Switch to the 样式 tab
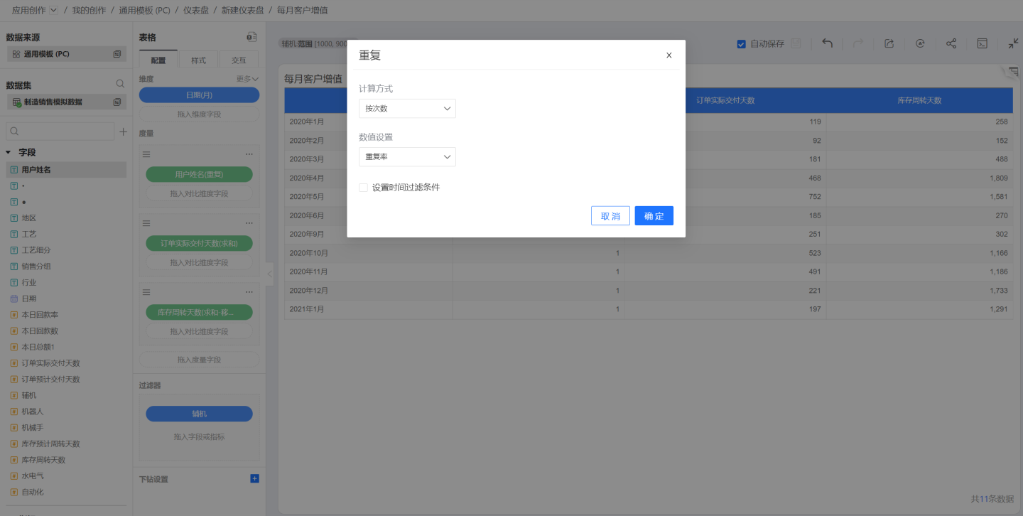The image size is (1023, 516). pos(198,60)
